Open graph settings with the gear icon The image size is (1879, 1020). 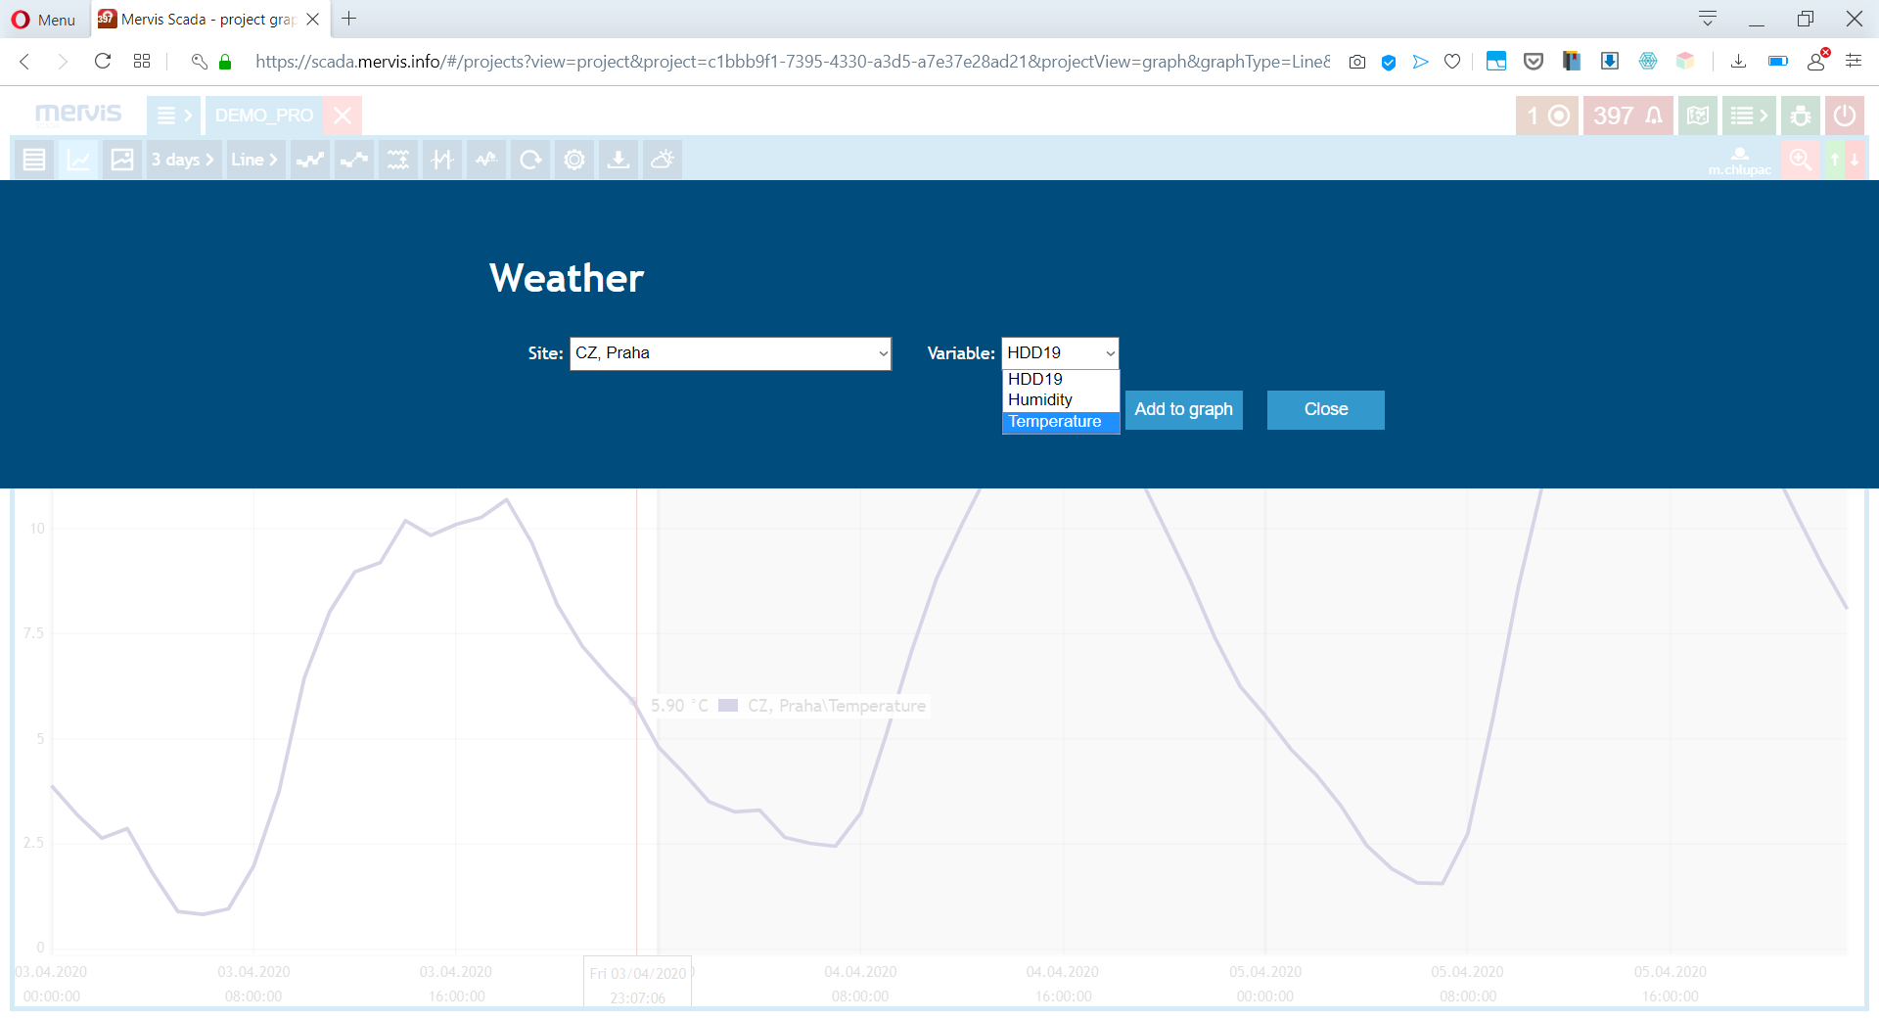[574, 159]
